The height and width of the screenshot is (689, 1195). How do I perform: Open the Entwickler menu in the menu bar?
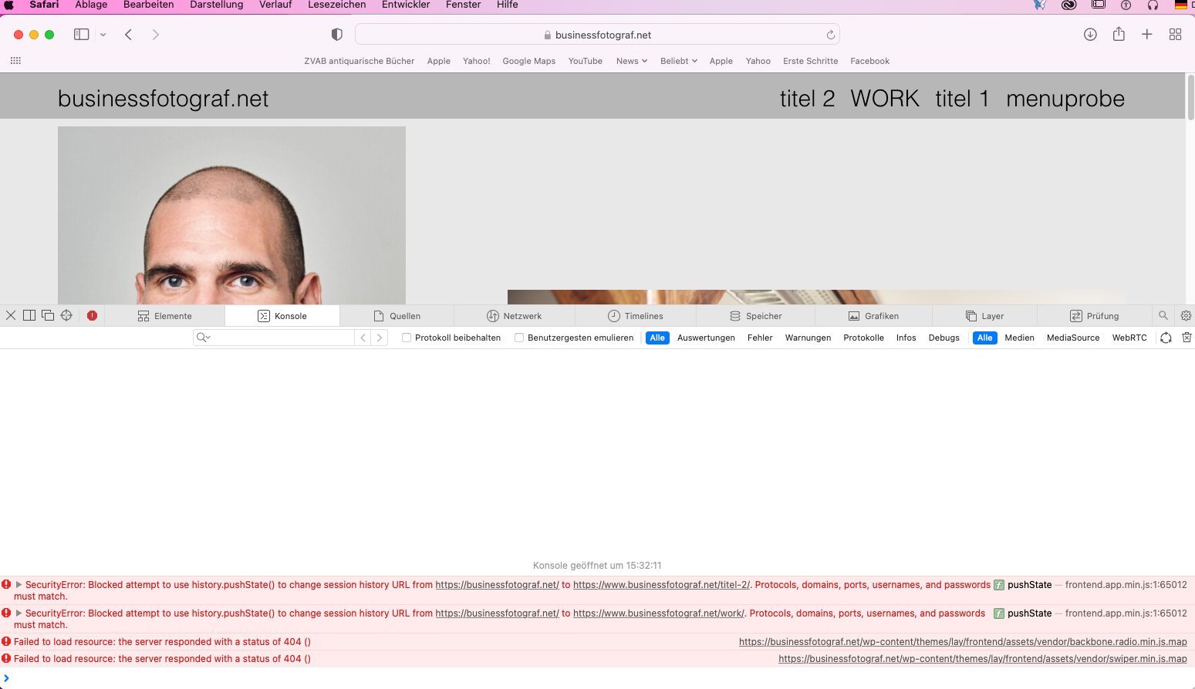[x=406, y=5]
